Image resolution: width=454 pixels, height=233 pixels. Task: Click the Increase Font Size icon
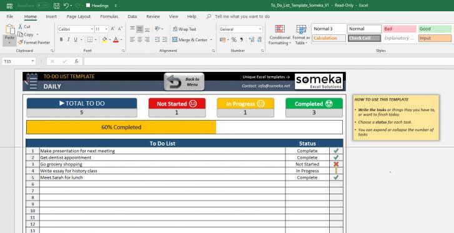coord(113,29)
